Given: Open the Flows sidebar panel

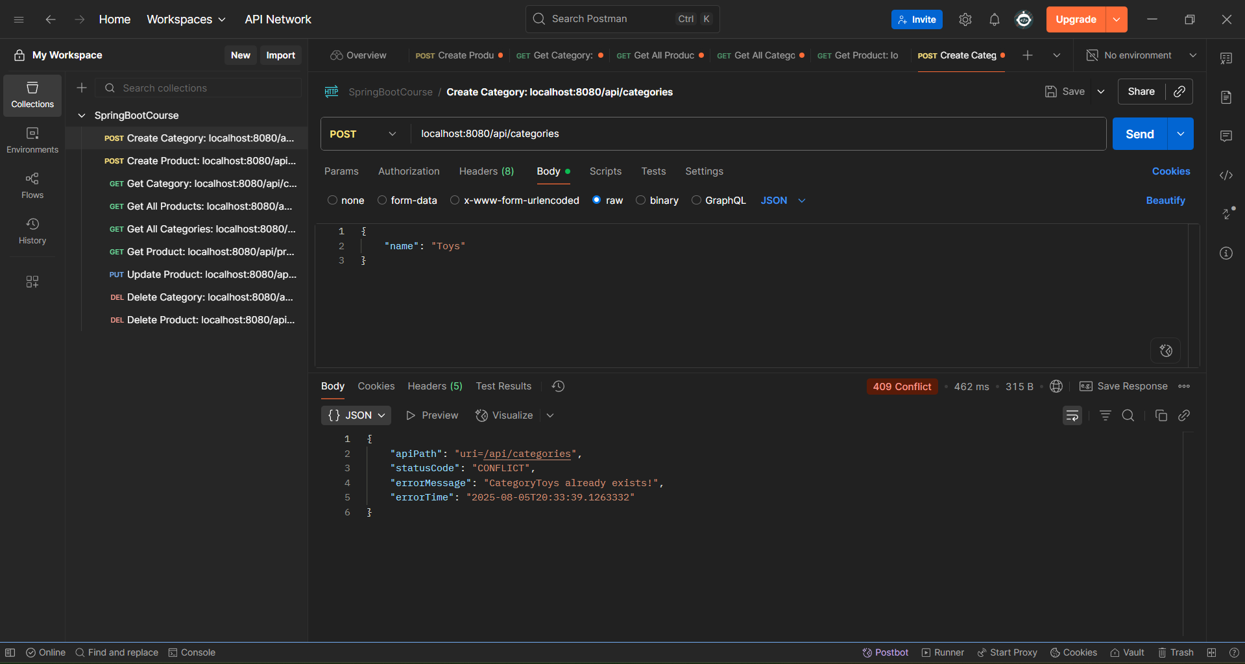Looking at the screenshot, I should point(32,186).
